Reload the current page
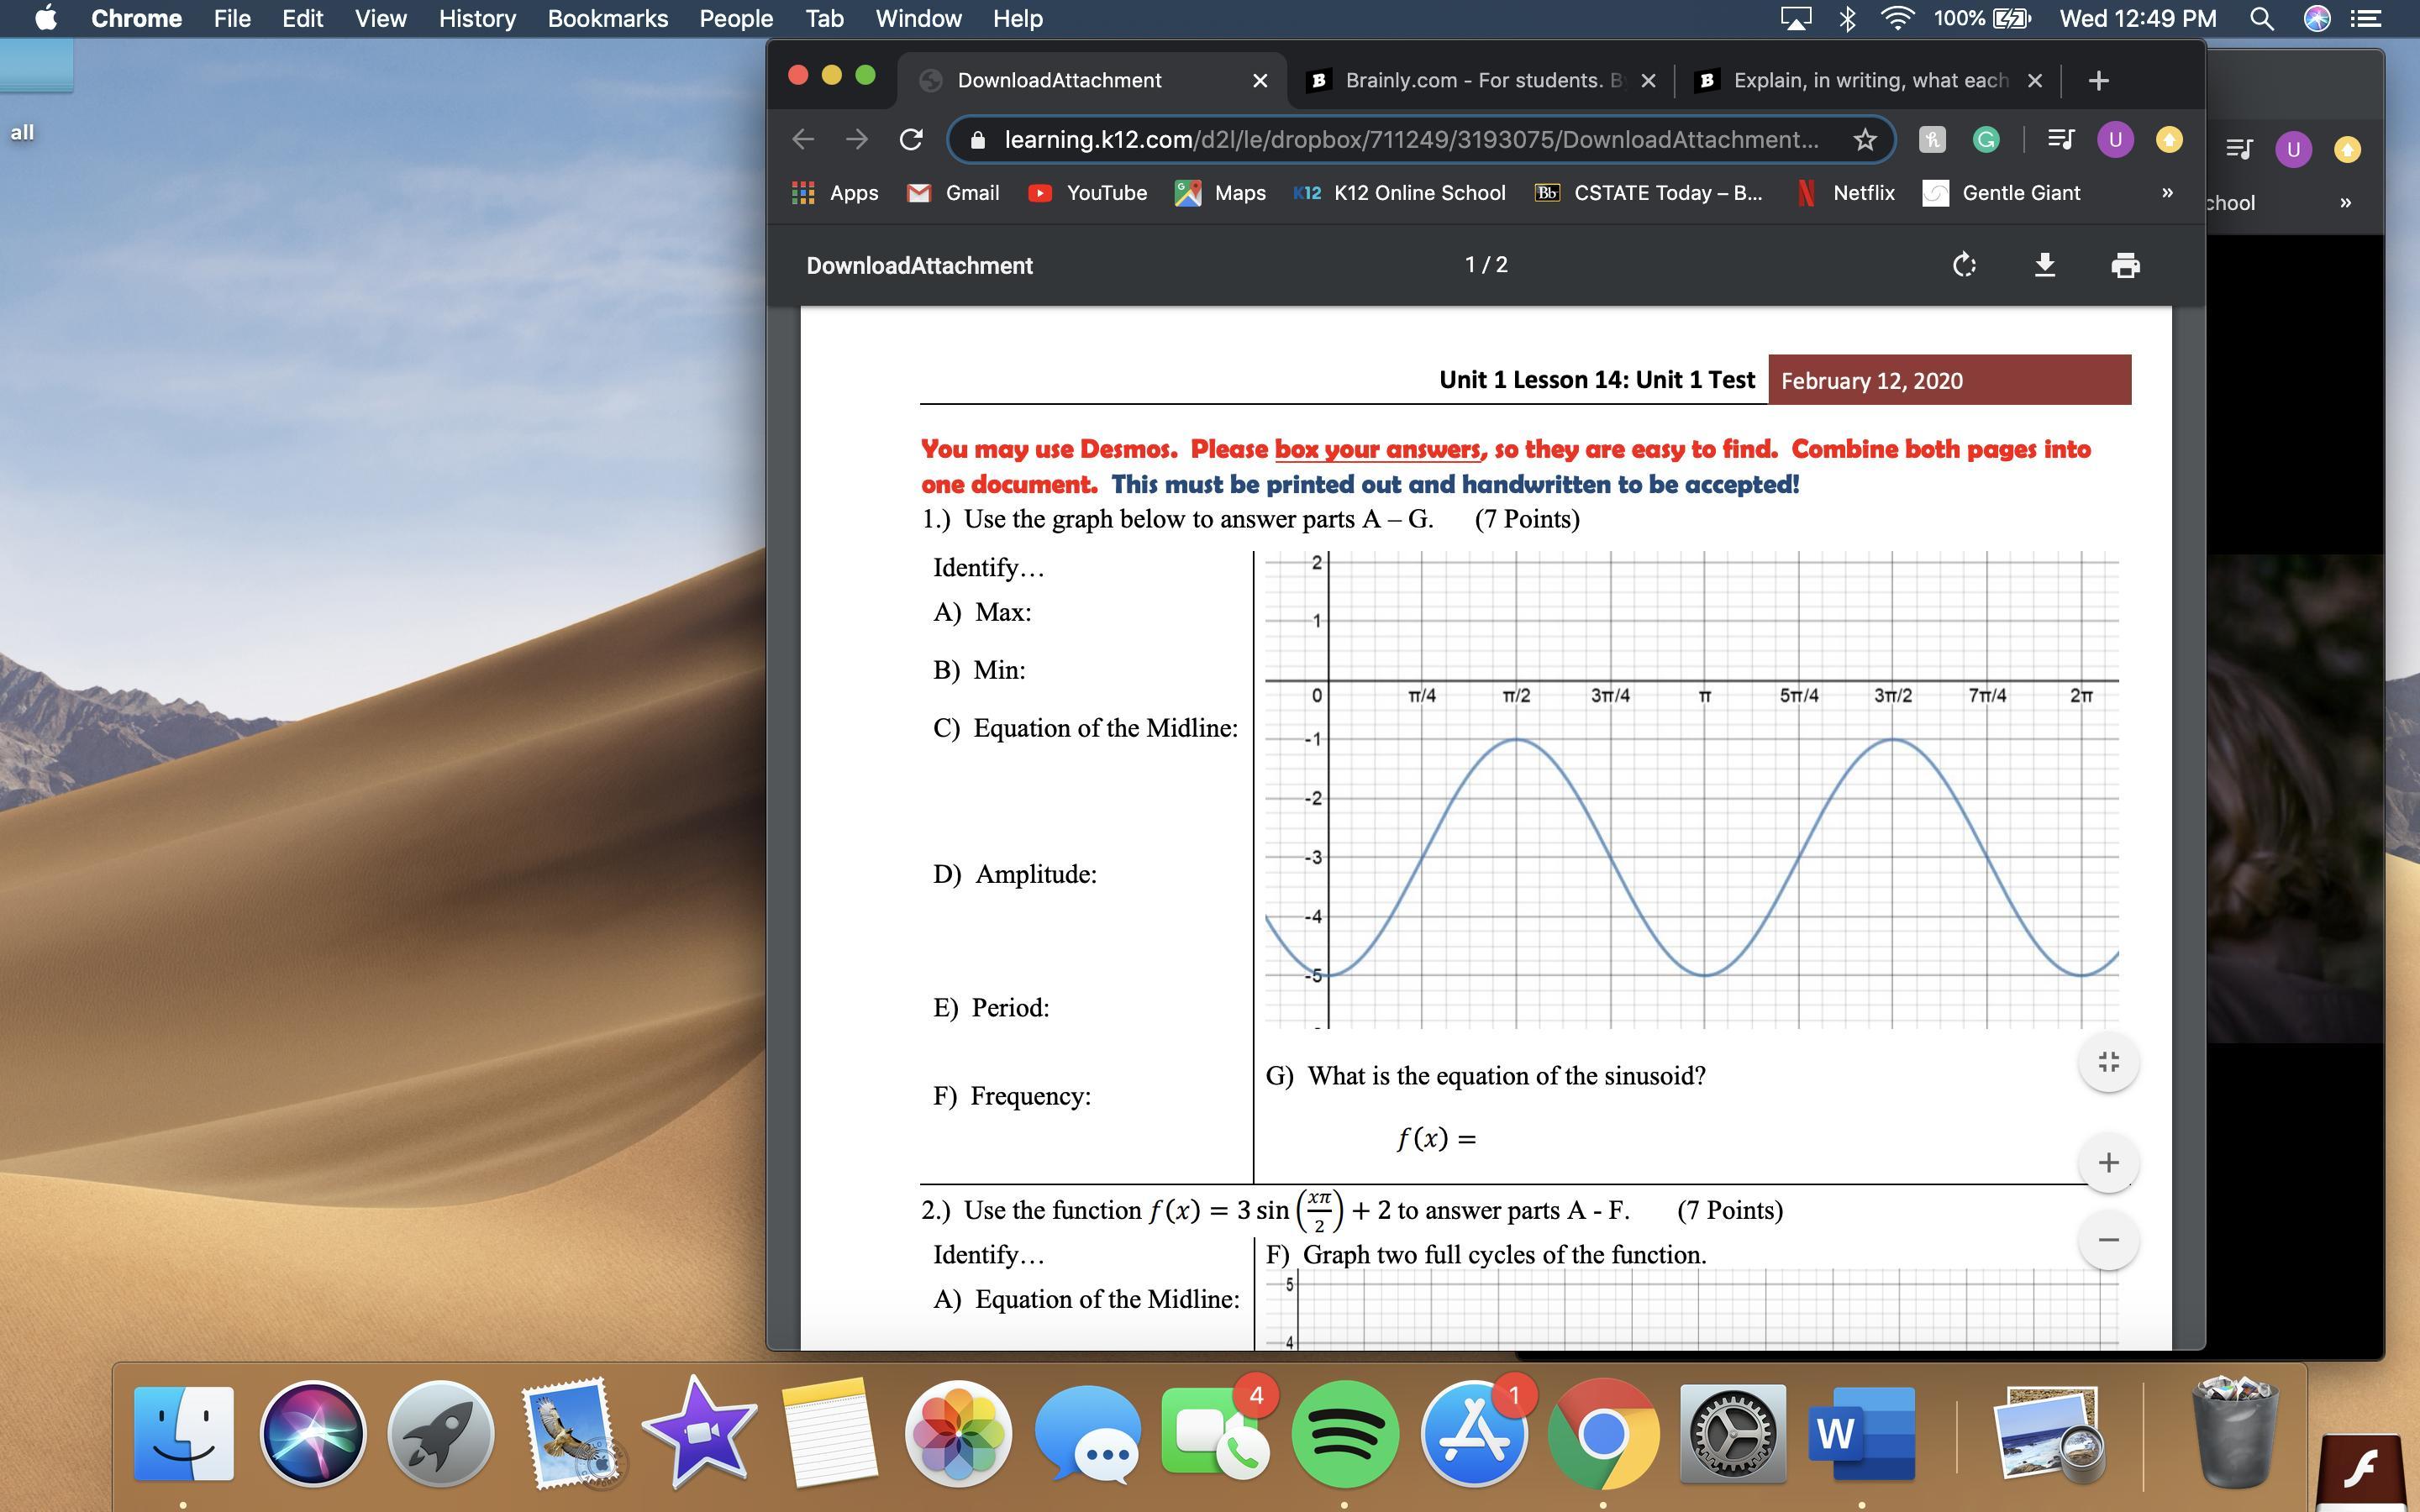Image resolution: width=2420 pixels, height=1512 pixels. point(910,140)
